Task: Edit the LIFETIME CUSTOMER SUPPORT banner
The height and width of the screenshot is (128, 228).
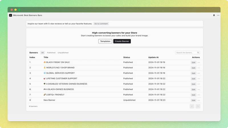Action: (194, 79)
